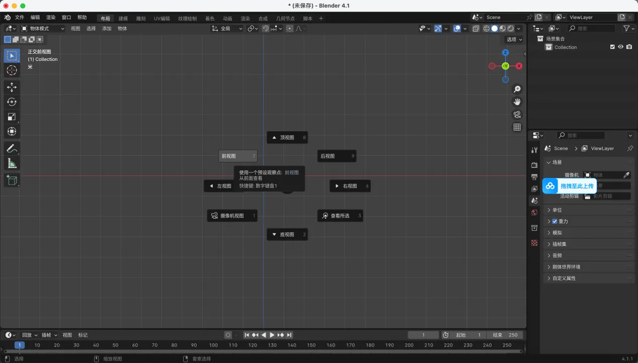Viewport: 638px width, 363px height.
Task: Expand the 单位 (Units) panel
Action: click(589, 210)
